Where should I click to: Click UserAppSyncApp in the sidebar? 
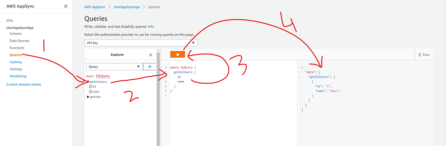20,28
